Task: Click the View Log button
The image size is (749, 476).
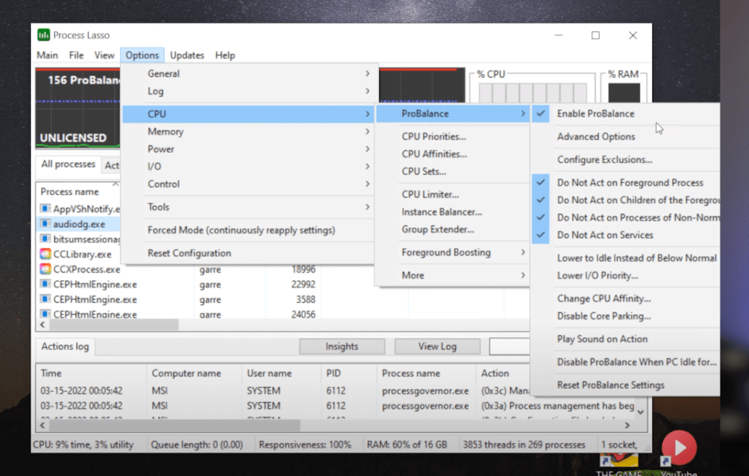Action: pyautogui.click(x=438, y=347)
